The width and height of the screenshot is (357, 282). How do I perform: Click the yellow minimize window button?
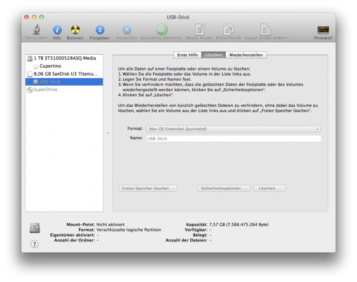click(34, 17)
